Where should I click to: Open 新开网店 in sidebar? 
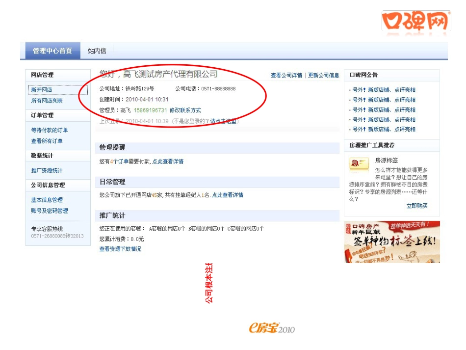tap(42, 90)
